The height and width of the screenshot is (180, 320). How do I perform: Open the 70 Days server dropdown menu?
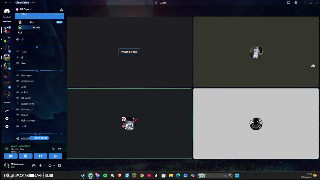click(25, 9)
